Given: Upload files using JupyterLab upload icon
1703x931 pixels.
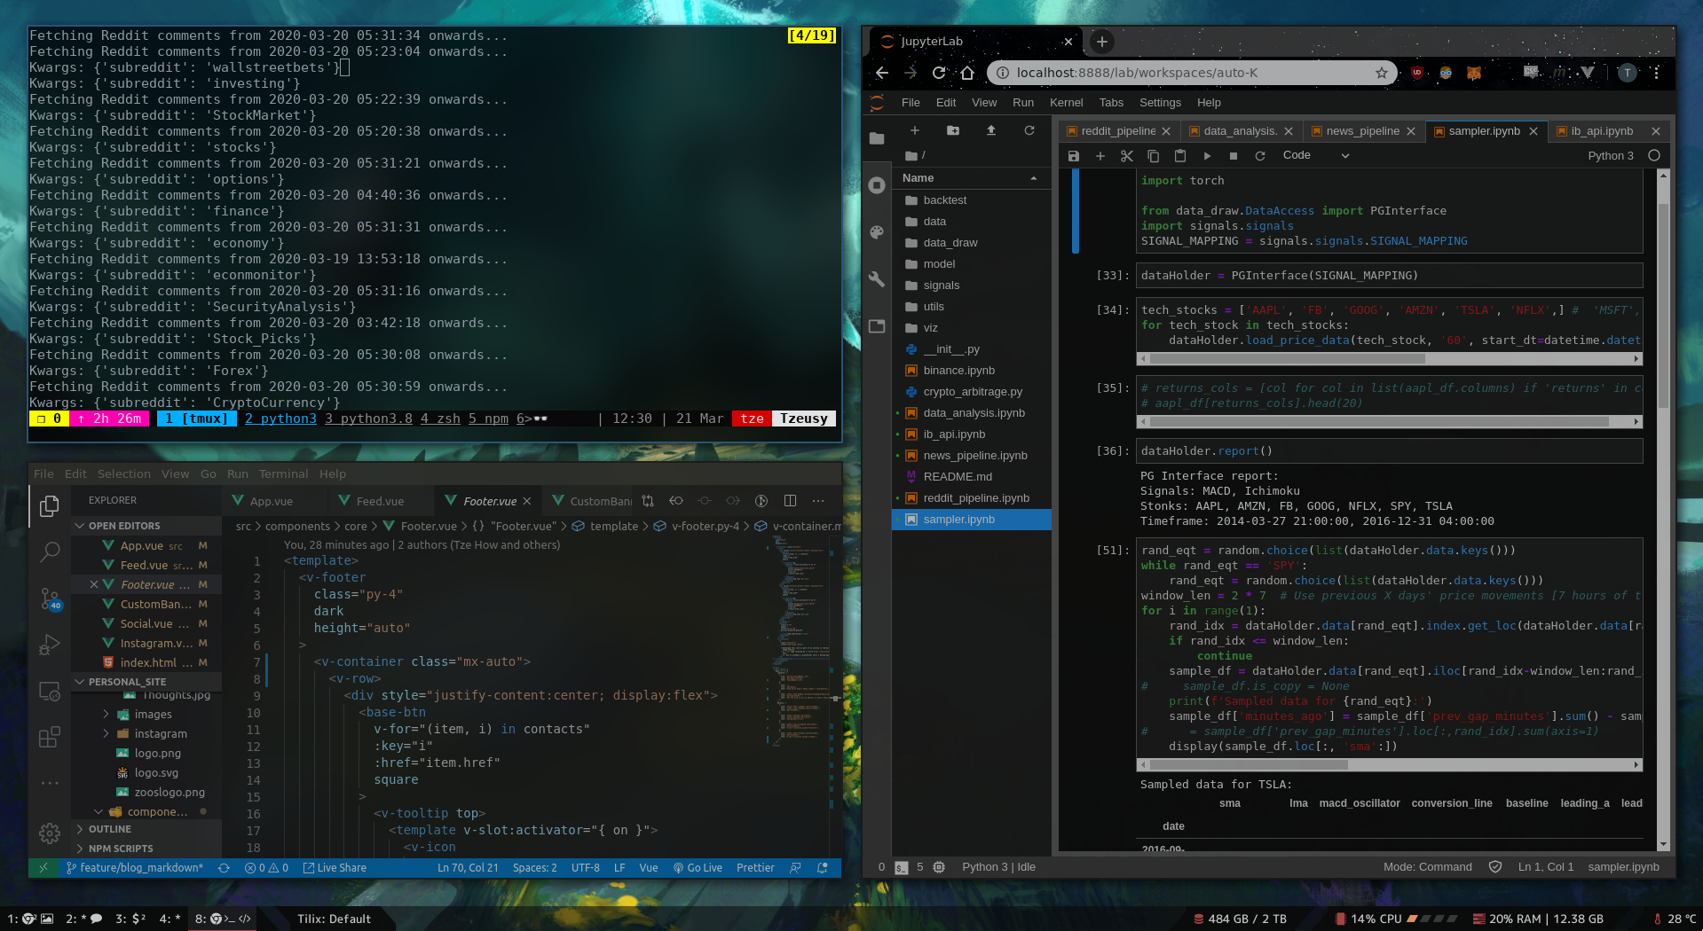Looking at the screenshot, I should pyautogui.click(x=991, y=130).
